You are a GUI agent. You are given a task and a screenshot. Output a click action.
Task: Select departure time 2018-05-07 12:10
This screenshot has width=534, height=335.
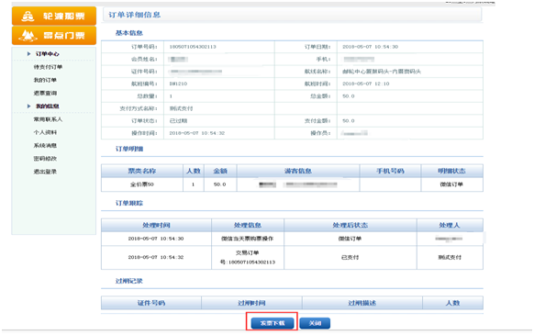[366, 84]
